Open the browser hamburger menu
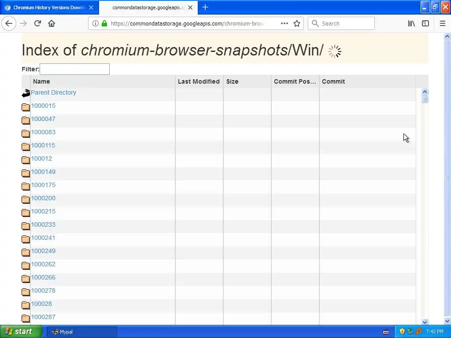Viewport: 451px width, 338px height. coord(443,23)
